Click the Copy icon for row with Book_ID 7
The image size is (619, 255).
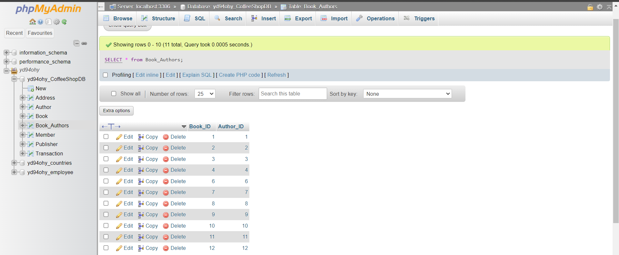click(x=141, y=192)
